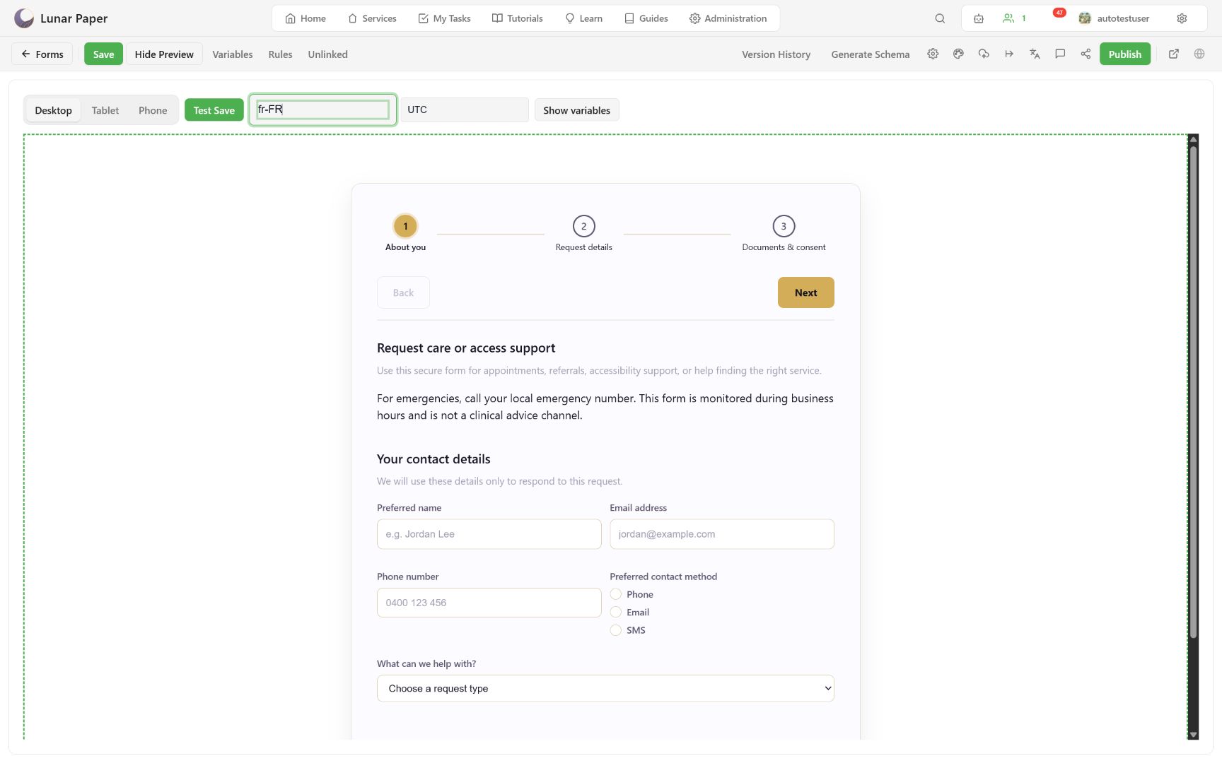Click the green Save button
Image resolution: width=1222 pixels, height=763 pixels.
[x=103, y=54]
